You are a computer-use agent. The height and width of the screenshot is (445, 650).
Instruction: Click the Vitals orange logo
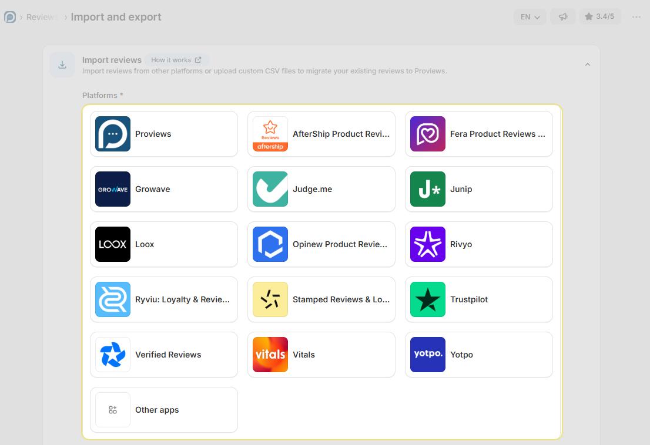pos(270,355)
